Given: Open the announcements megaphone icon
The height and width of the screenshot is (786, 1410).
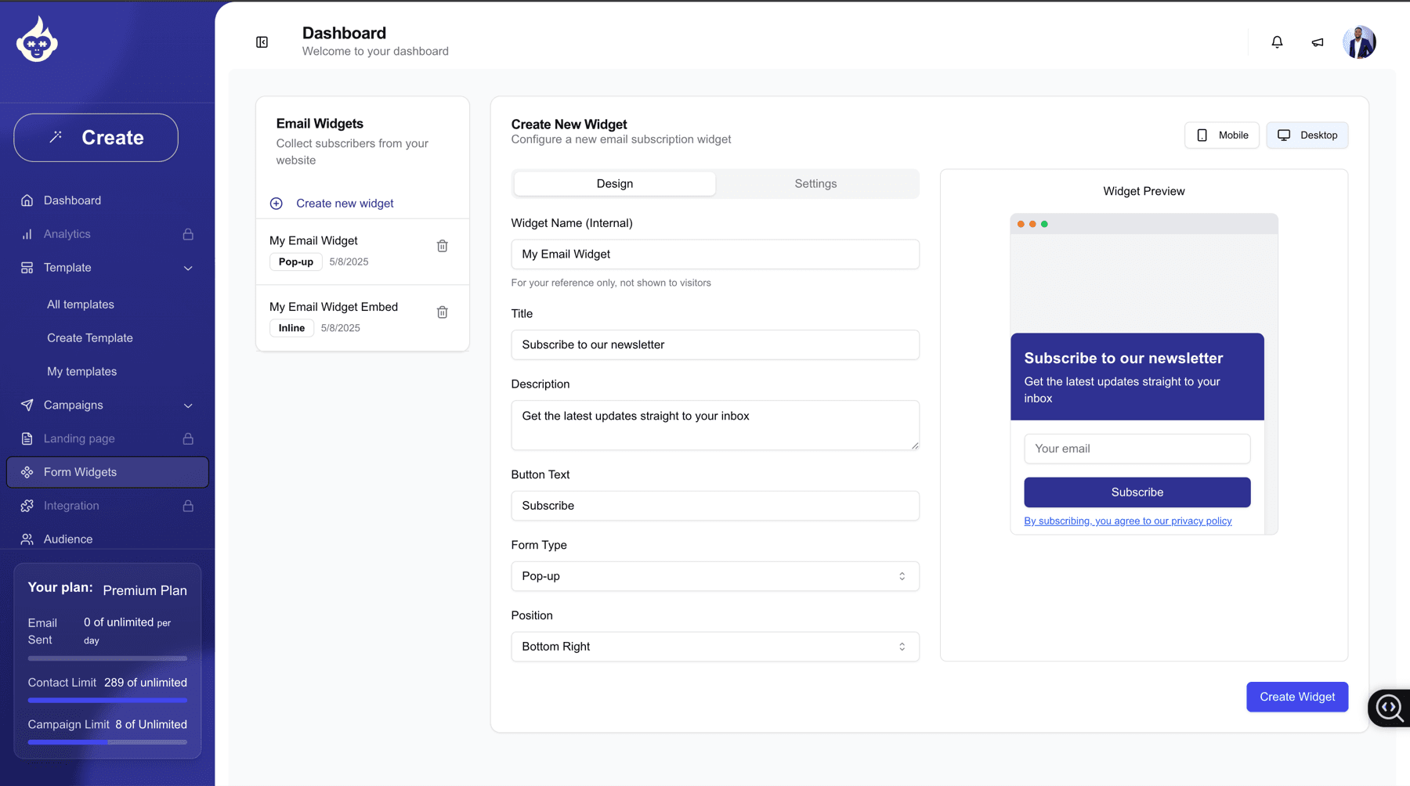Looking at the screenshot, I should (x=1318, y=42).
